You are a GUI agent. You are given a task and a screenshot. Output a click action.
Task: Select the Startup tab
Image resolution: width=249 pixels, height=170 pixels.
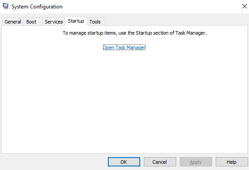click(76, 21)
